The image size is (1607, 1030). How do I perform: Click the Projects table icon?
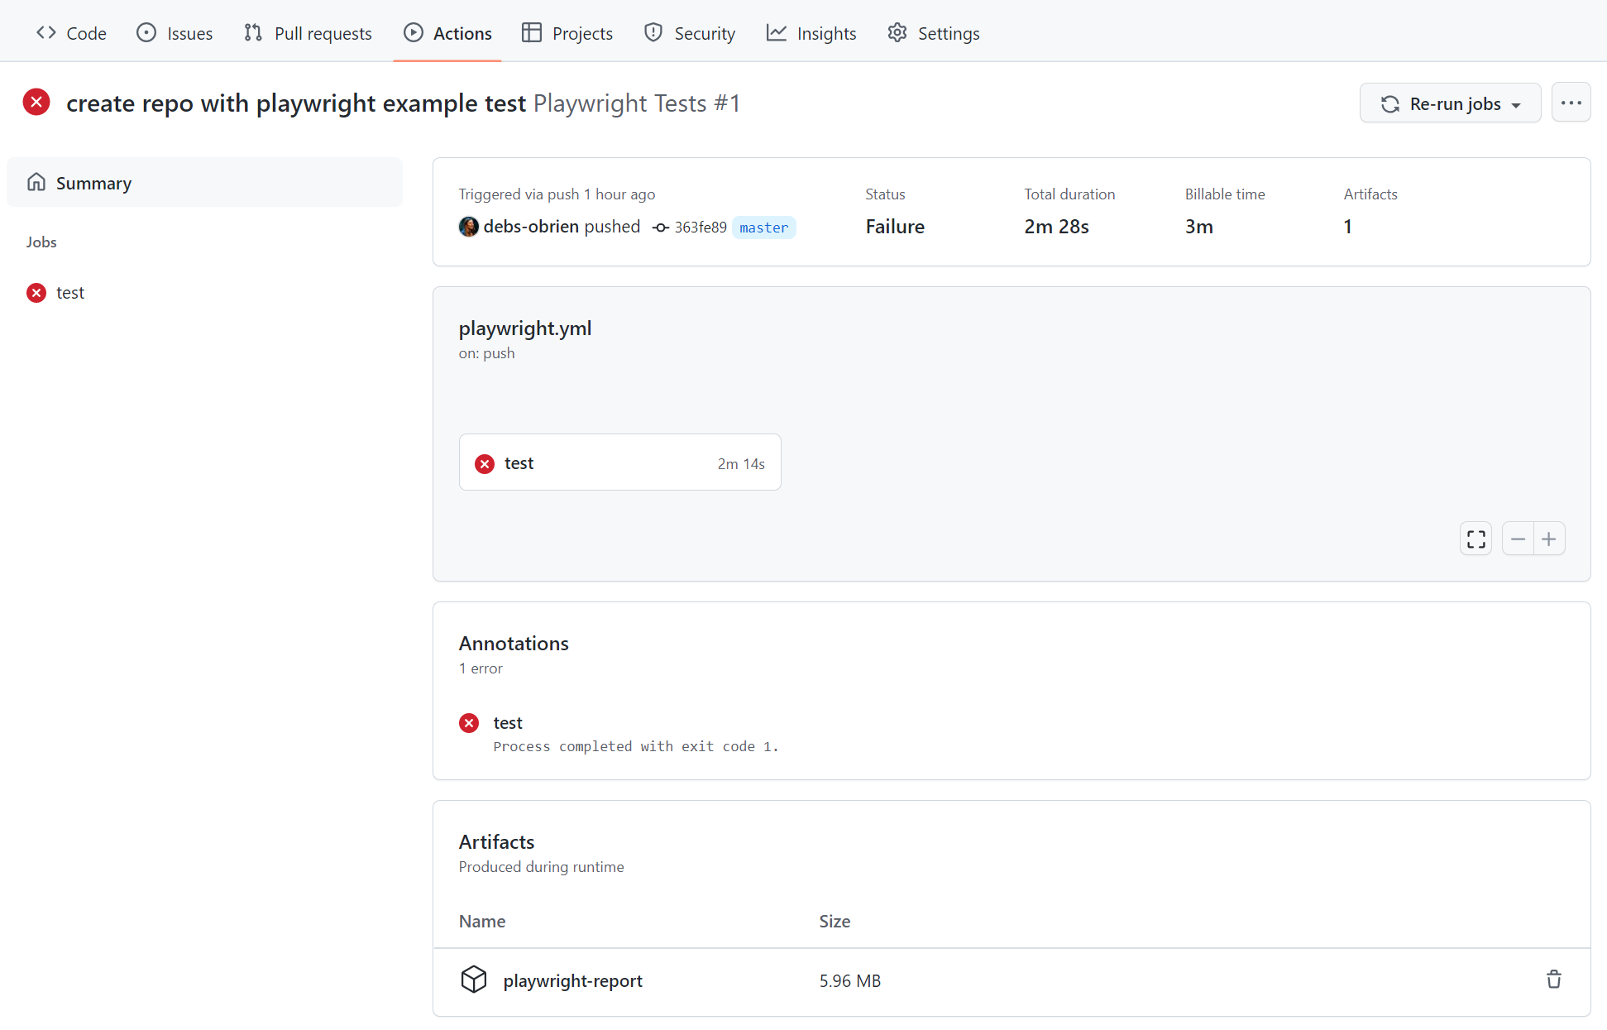(532, 33)
